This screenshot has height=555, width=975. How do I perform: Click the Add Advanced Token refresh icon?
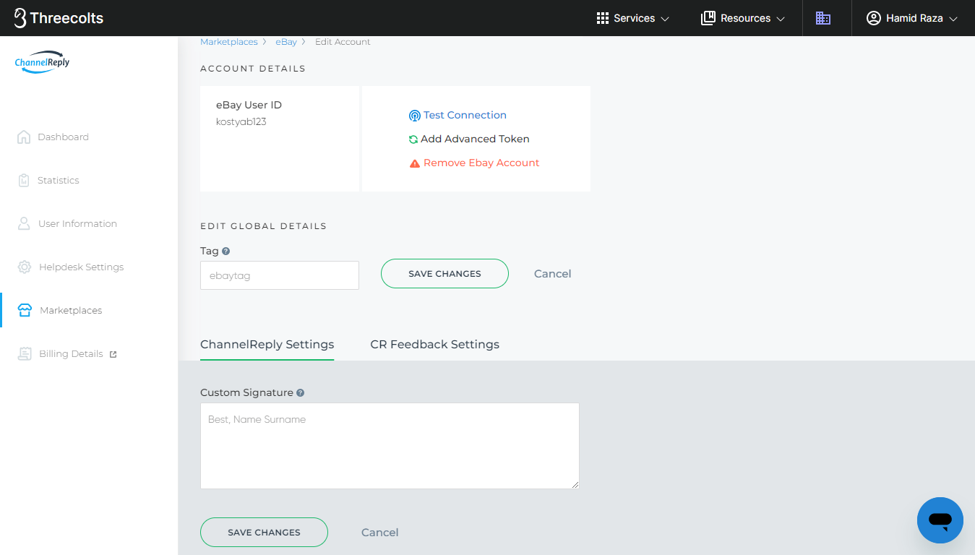(x=413, y=139)
